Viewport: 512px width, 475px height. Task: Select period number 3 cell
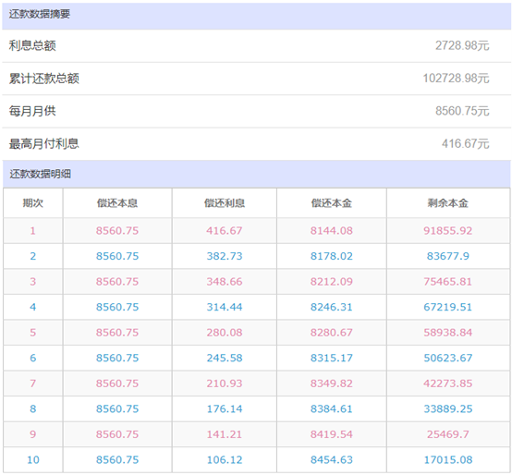[x=33, y=282]
